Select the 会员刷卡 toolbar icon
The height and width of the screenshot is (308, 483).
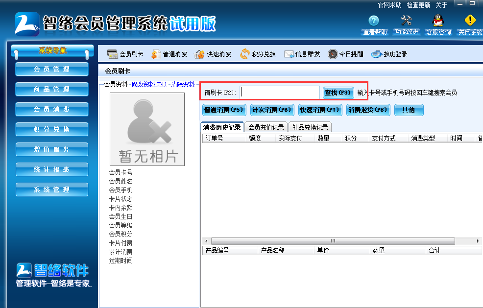[x=124, y=54]
